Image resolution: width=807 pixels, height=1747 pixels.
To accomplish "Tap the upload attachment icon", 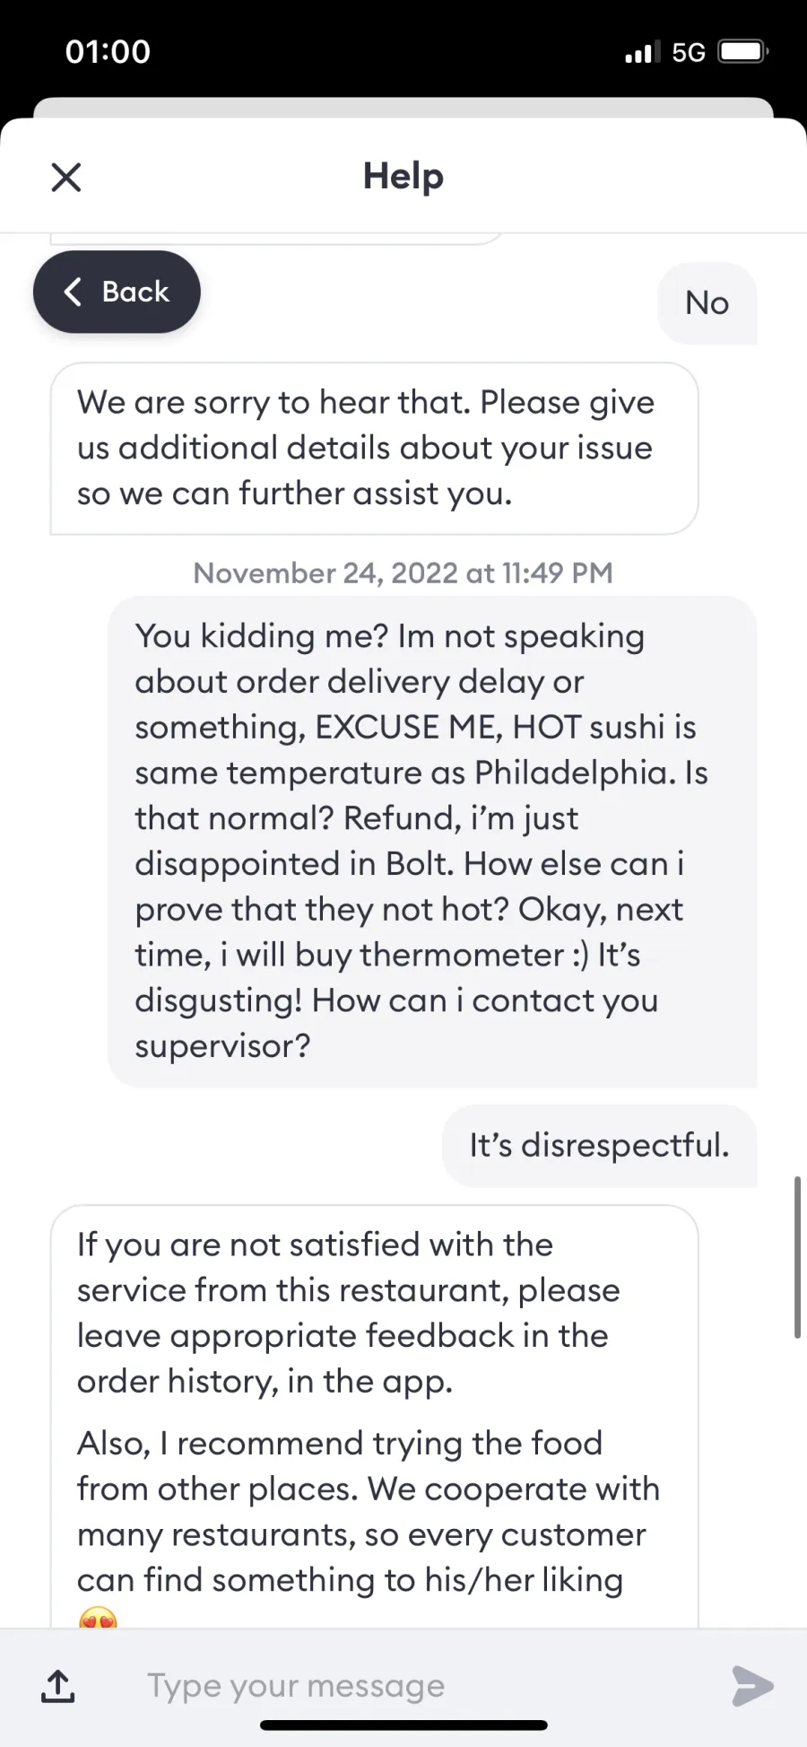I will point(58,1686).
